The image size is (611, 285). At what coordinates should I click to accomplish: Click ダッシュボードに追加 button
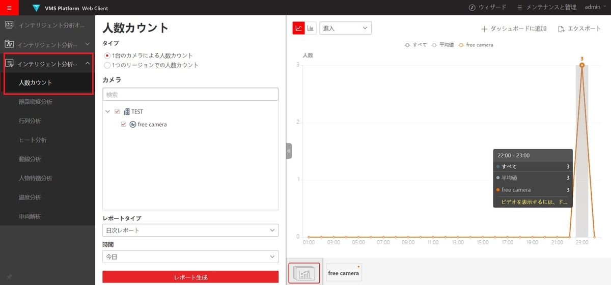[x=514, y=28]
